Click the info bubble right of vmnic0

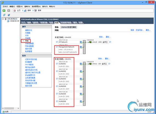pos(110,42)
